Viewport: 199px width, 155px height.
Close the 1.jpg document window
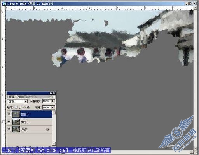pos(194,3)
